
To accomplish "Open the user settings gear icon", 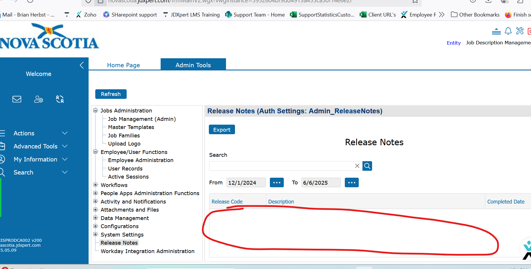I will pyautogui.click(x=39, y=99).
